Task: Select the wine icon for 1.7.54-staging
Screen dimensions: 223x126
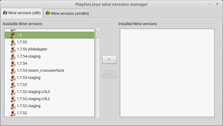Action: coord(13,56)
